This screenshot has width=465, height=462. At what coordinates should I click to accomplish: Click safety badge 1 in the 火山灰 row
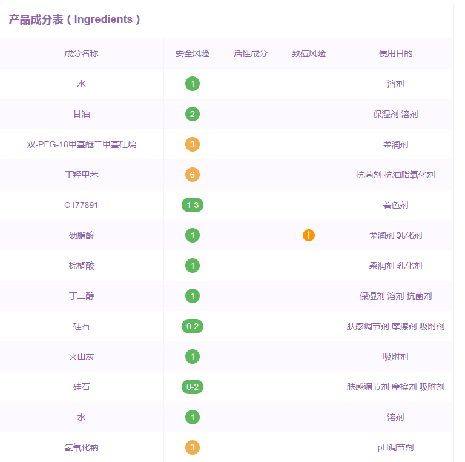pos(192,357)
